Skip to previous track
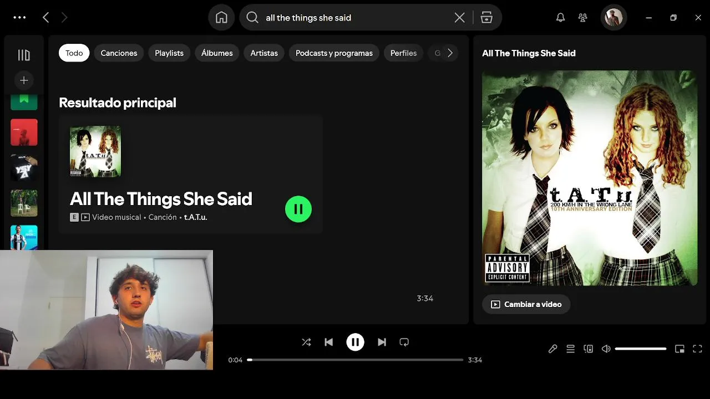Image resolution: width=710 pixels, height=399 pixels. click(x=328, y=342)
